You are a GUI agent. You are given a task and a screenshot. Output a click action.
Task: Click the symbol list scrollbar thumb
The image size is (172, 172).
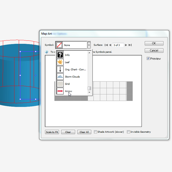coord(89,88)
